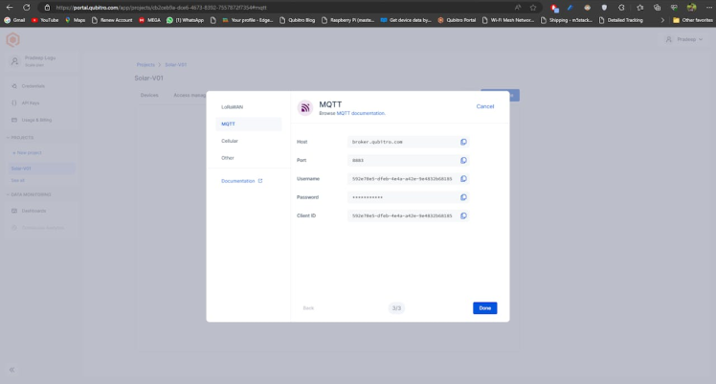Go back with the browser back arrow

[10, 8]
